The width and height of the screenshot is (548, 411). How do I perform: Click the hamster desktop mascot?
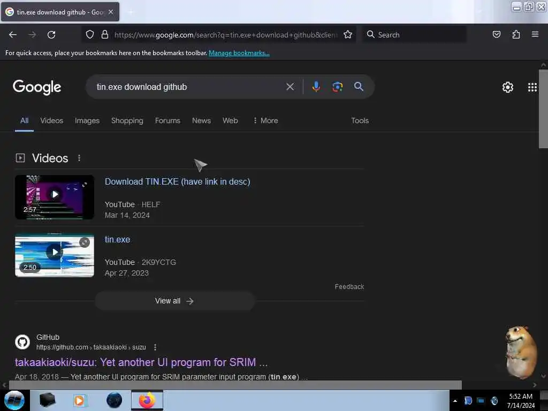click(x=521, y=352)
